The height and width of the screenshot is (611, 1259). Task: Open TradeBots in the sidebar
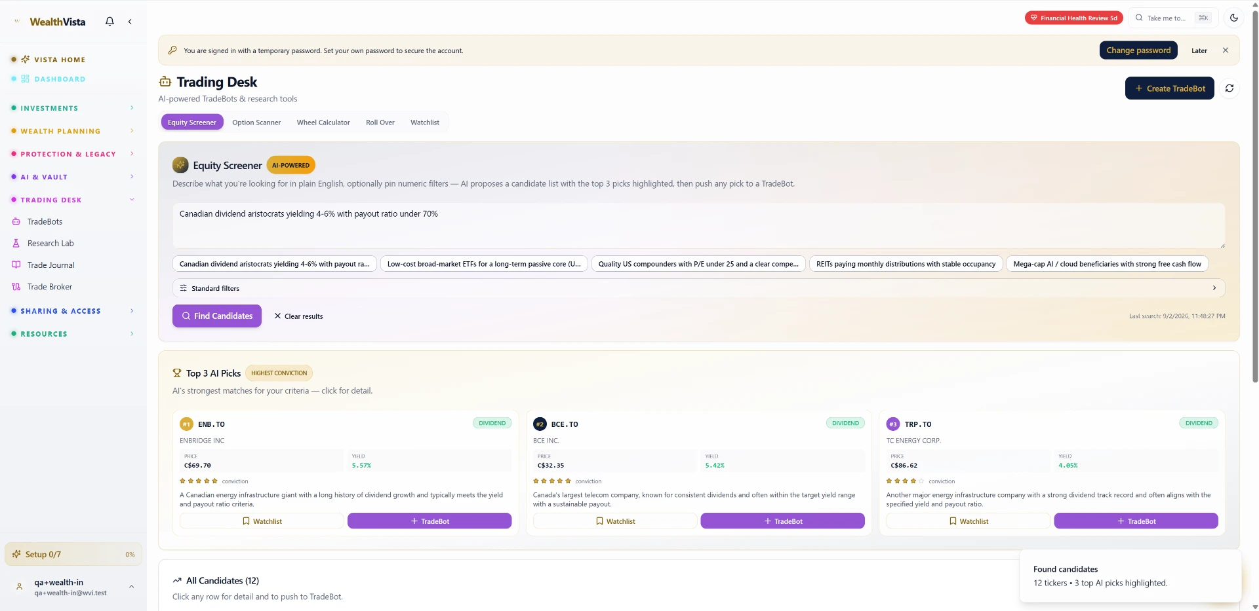[45, 221]
